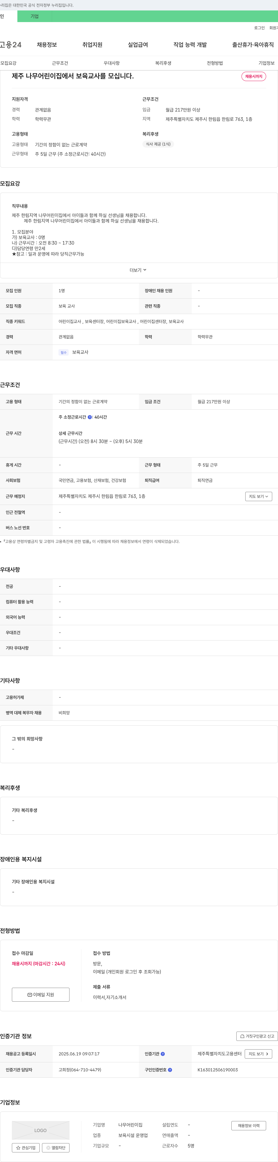Click the 식사 제공 (1식) benefit tag
The image size is (278, 1162).
pyautogui.click(x=158, y=144)
